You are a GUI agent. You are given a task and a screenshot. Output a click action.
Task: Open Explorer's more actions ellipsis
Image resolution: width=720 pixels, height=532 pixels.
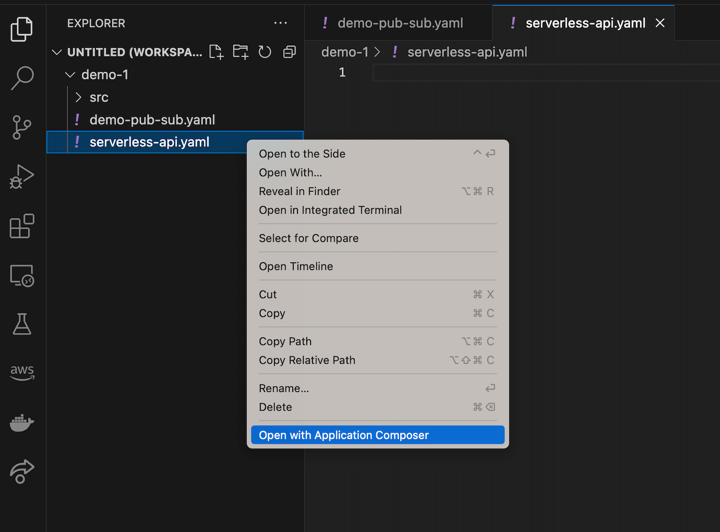point(280,23)
